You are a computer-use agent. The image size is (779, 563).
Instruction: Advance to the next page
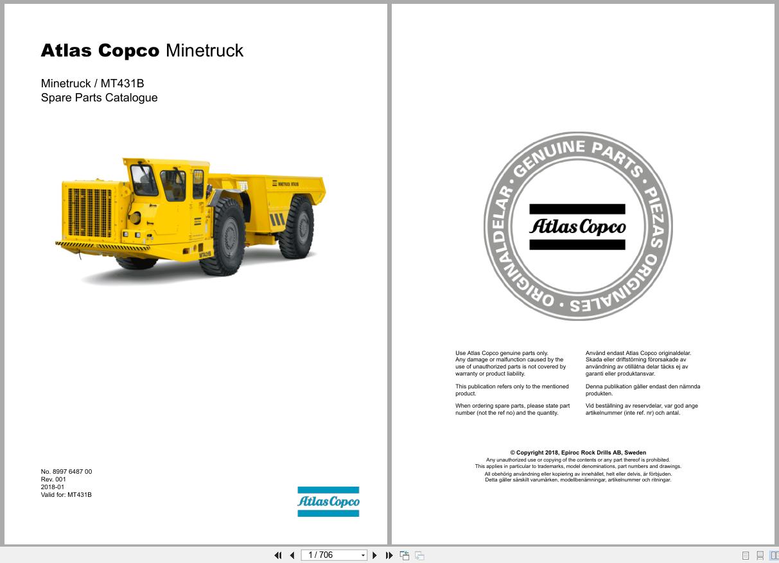(x=374, y=555)
